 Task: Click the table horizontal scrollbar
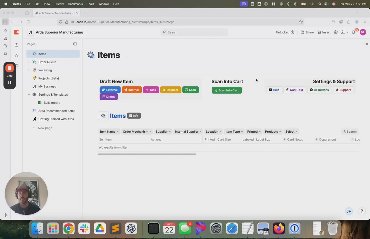click(147, 154)
